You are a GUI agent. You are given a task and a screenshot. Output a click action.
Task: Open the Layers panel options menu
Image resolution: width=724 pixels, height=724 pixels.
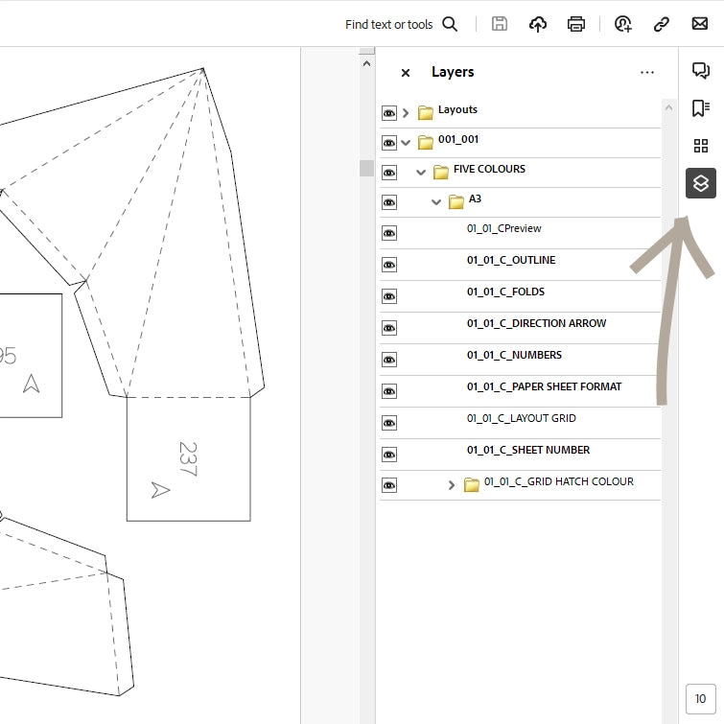[647, 73]
